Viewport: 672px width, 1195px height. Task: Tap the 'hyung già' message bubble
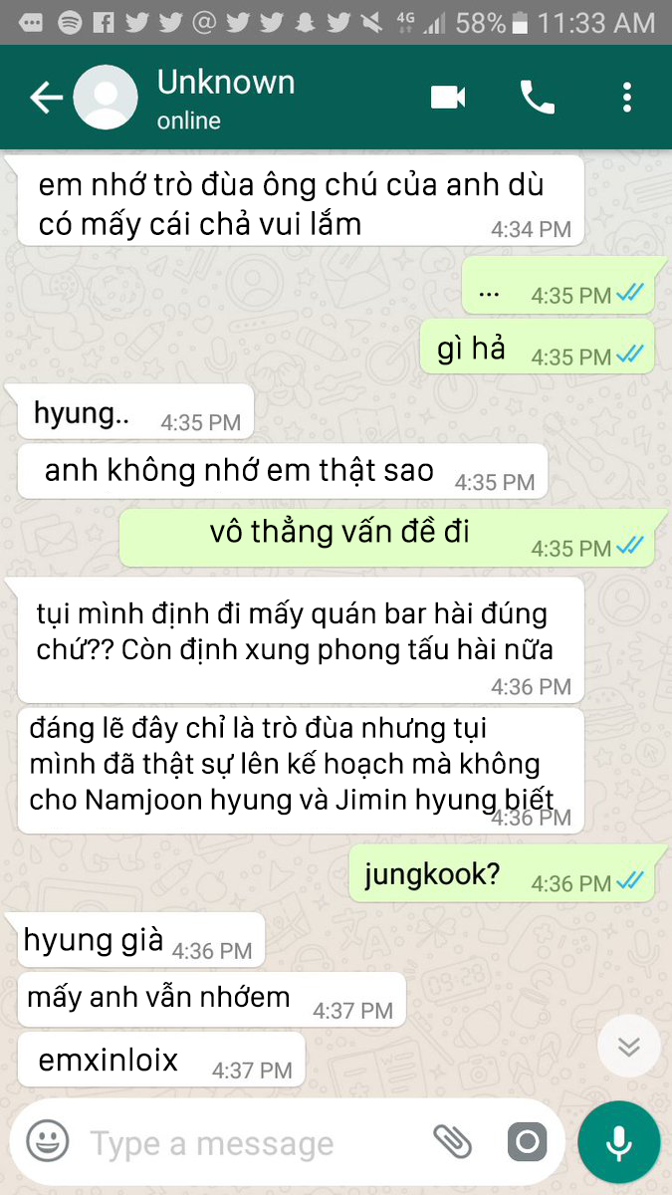[141, 942]
